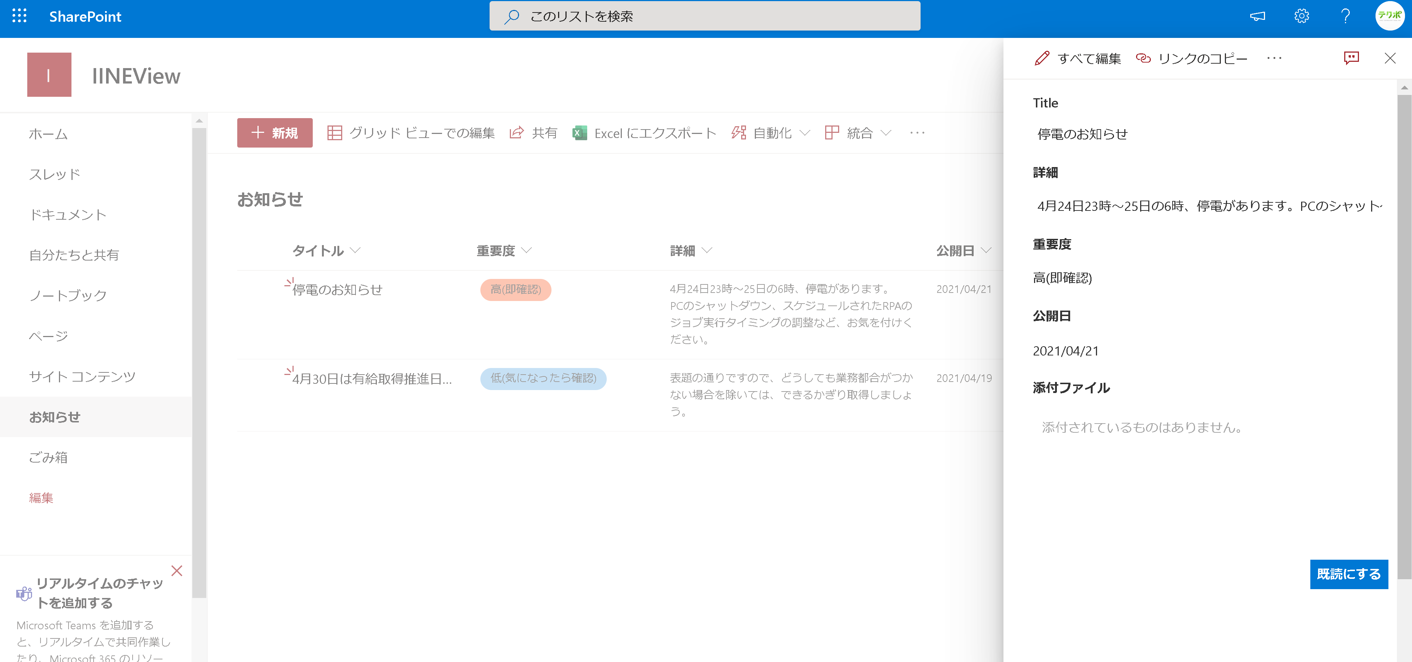Image resolution: width=1412 pixels, height=662 pixels.
Task: Open the user profile avatar
Action: point(1389,16)
